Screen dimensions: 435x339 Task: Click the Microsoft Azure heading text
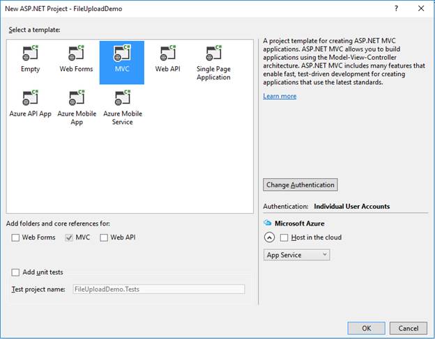point(299,223)
